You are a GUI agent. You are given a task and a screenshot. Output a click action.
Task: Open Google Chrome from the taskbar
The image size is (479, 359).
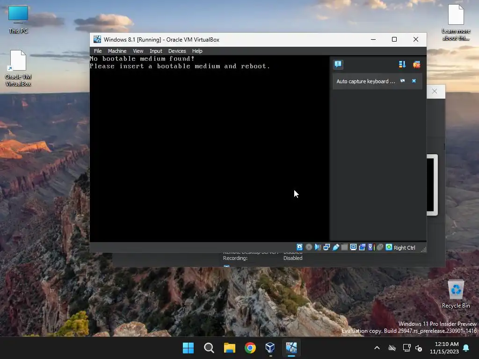pyautogui.click(x=250, y=348)
